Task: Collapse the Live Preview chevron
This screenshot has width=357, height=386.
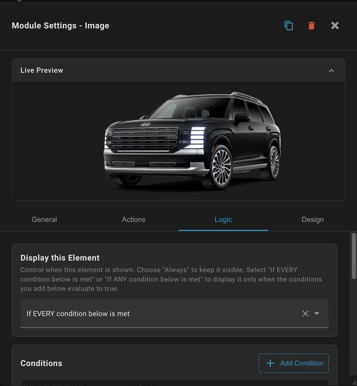Action: (x=331, y=71)
